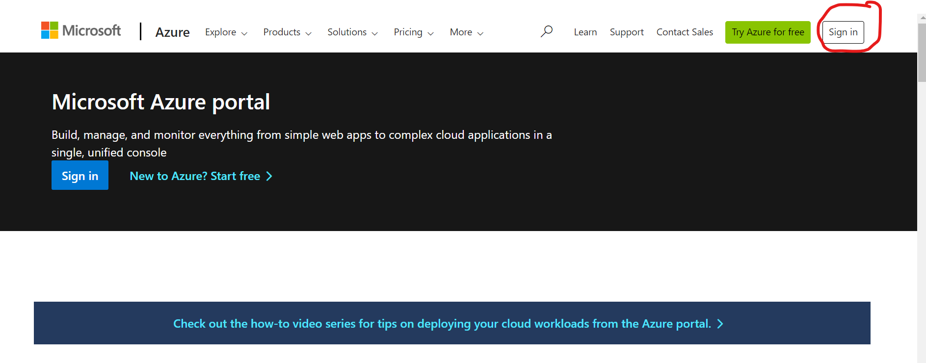Follow the New to Azure? Start free link
Viewport: 926px width, 363px height.
pyautogui.click(x=195, y=176)
